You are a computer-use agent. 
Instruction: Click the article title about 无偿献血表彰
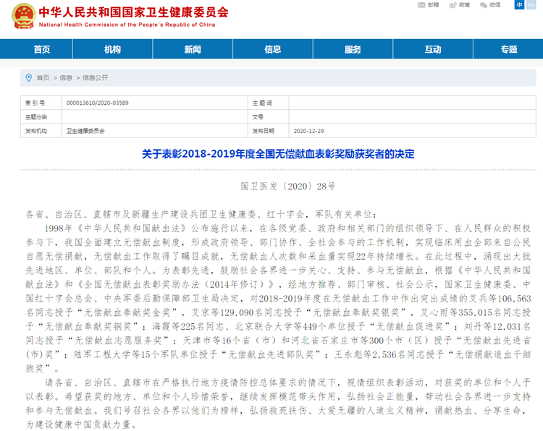click(x=278, y=153)
